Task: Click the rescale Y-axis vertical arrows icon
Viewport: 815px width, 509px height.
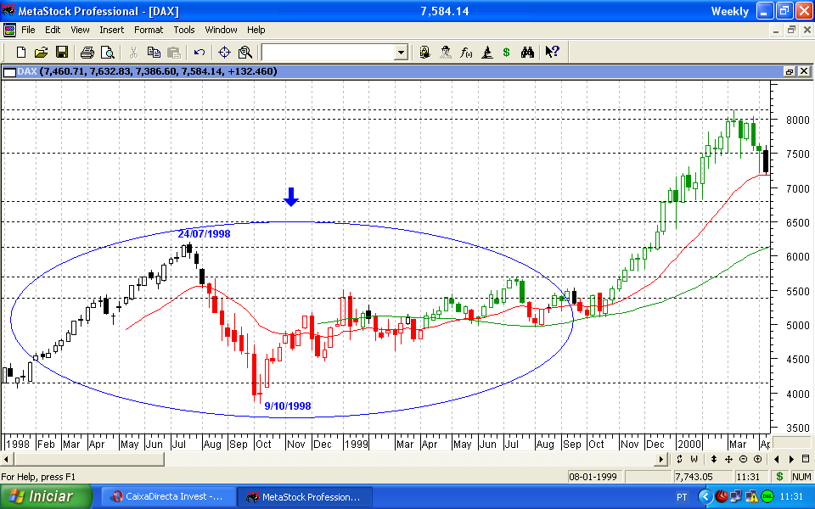Action: click(714, 459)
